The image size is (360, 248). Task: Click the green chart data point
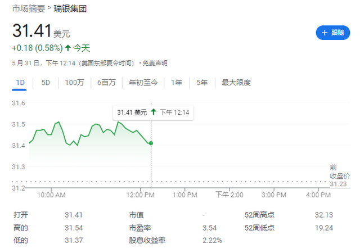(x=151, y=143)
